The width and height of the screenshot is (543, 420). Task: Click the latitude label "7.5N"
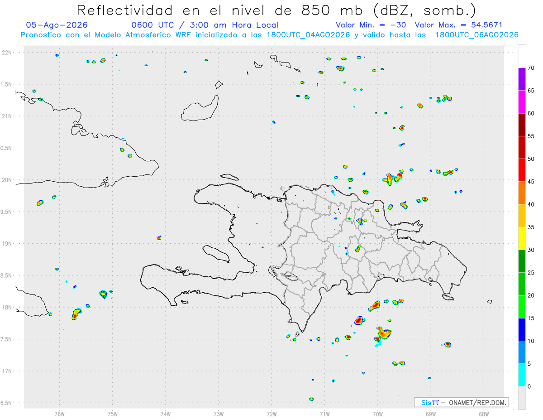click(x=7, y=339)
